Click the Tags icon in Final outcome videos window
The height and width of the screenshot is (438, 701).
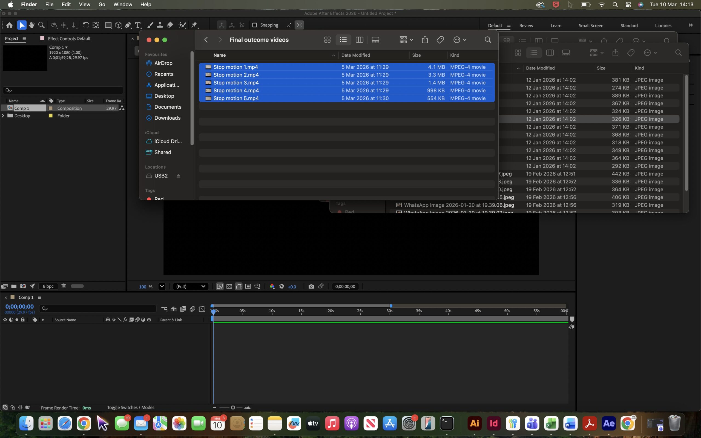pos(440,40)
